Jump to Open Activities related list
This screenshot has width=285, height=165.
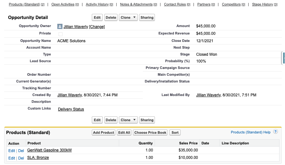tap(65, 5)
